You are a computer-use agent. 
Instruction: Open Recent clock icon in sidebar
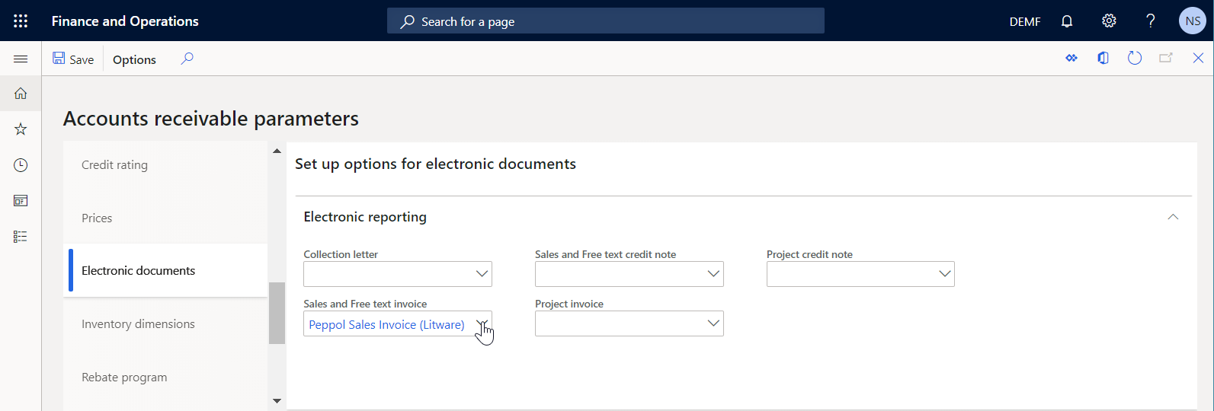click(x=21, y=165)
